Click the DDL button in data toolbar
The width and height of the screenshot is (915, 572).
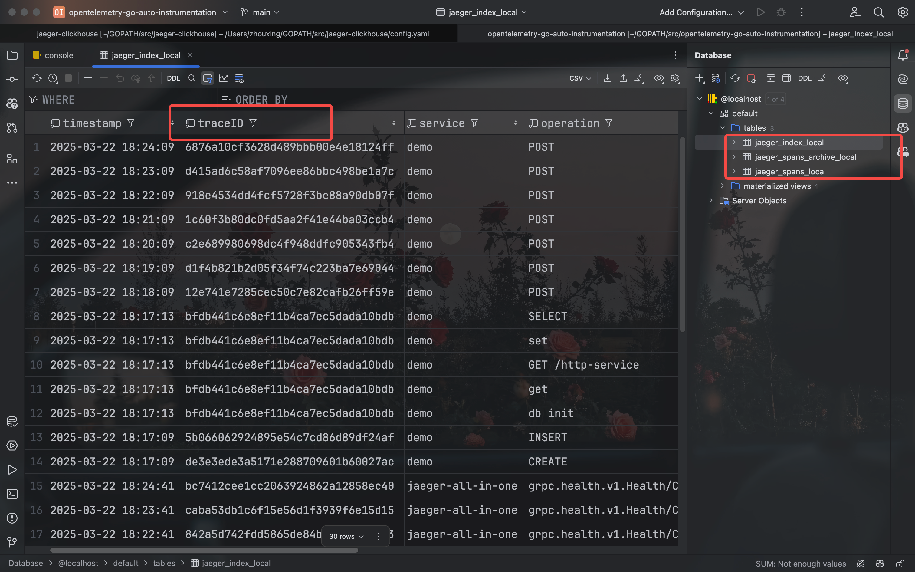click(173, 78)
